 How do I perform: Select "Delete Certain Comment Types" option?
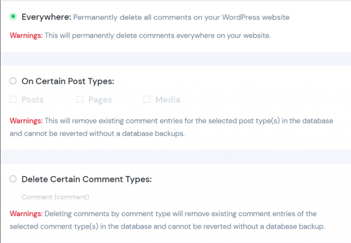(12, 179)
